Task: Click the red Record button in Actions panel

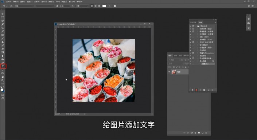Action: pyautogui.click(x=196, y=90)
